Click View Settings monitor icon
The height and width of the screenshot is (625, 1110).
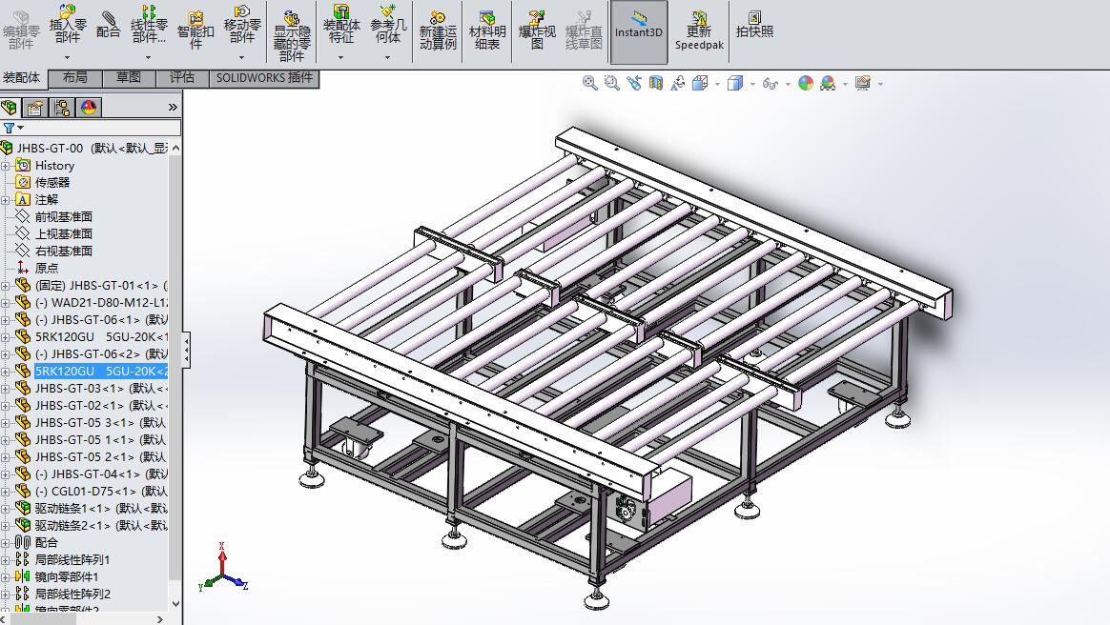pos(863,83)
